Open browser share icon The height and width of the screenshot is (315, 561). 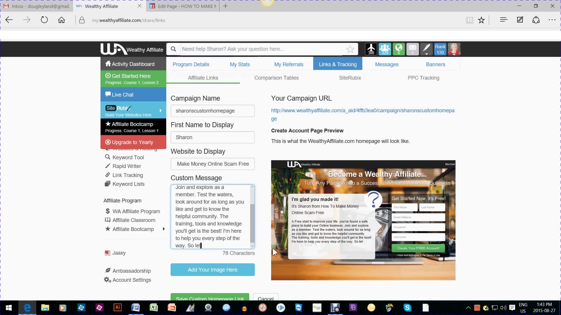click(x=536, y=20)
